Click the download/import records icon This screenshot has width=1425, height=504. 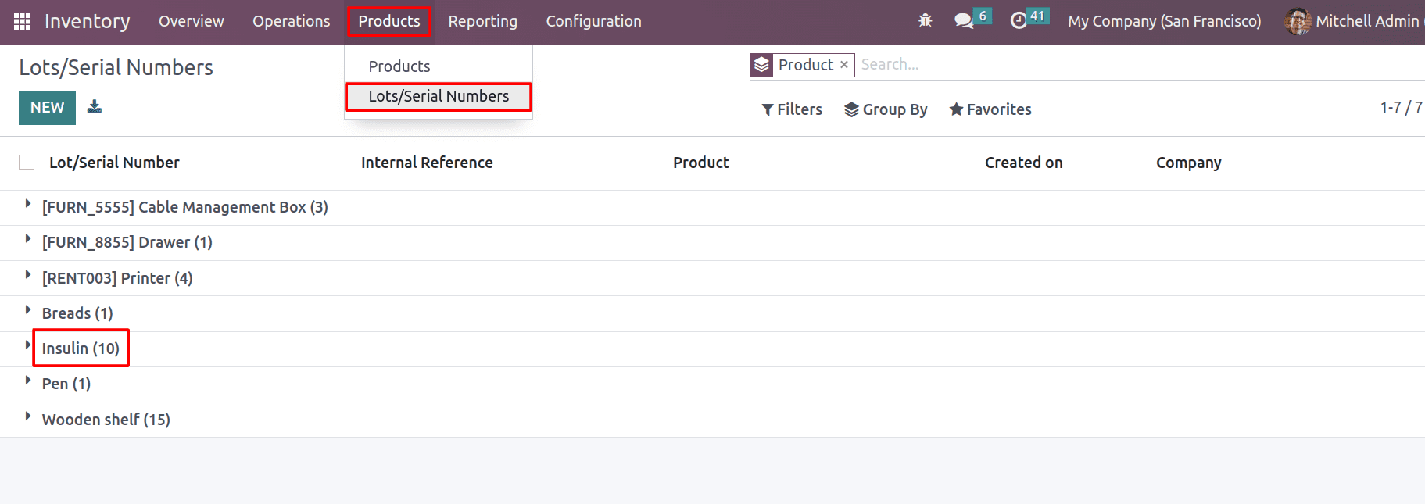click(95, 107)
